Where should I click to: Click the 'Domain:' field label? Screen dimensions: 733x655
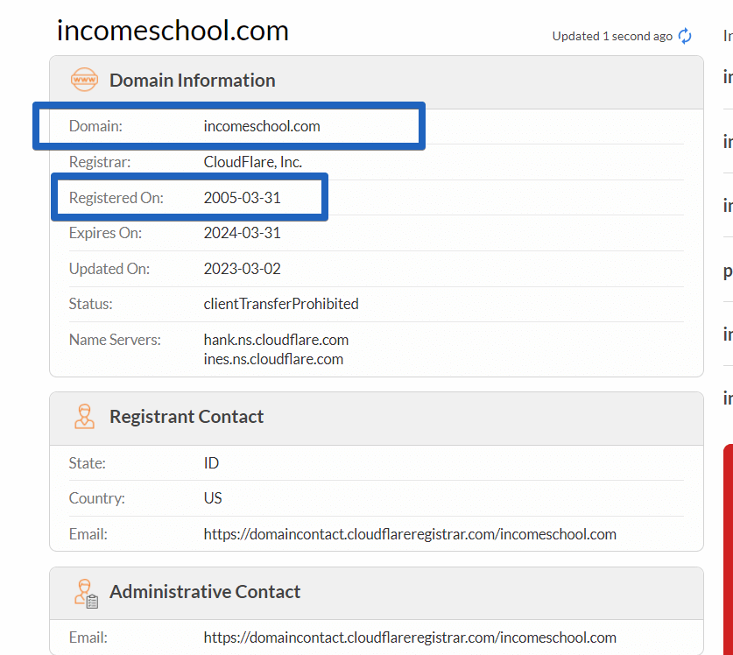click(x=95, y=126)
